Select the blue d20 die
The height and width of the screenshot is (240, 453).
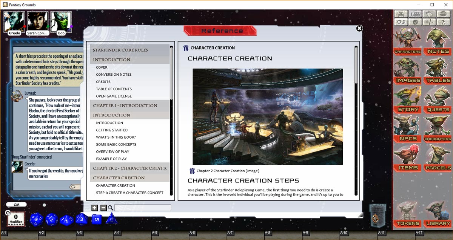[x=37, y=219]
